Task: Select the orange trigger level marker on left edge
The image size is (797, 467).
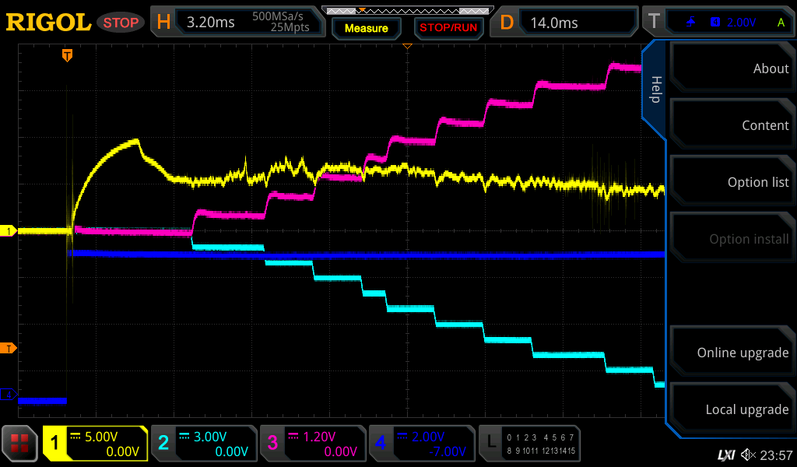Action: point(9,348)
